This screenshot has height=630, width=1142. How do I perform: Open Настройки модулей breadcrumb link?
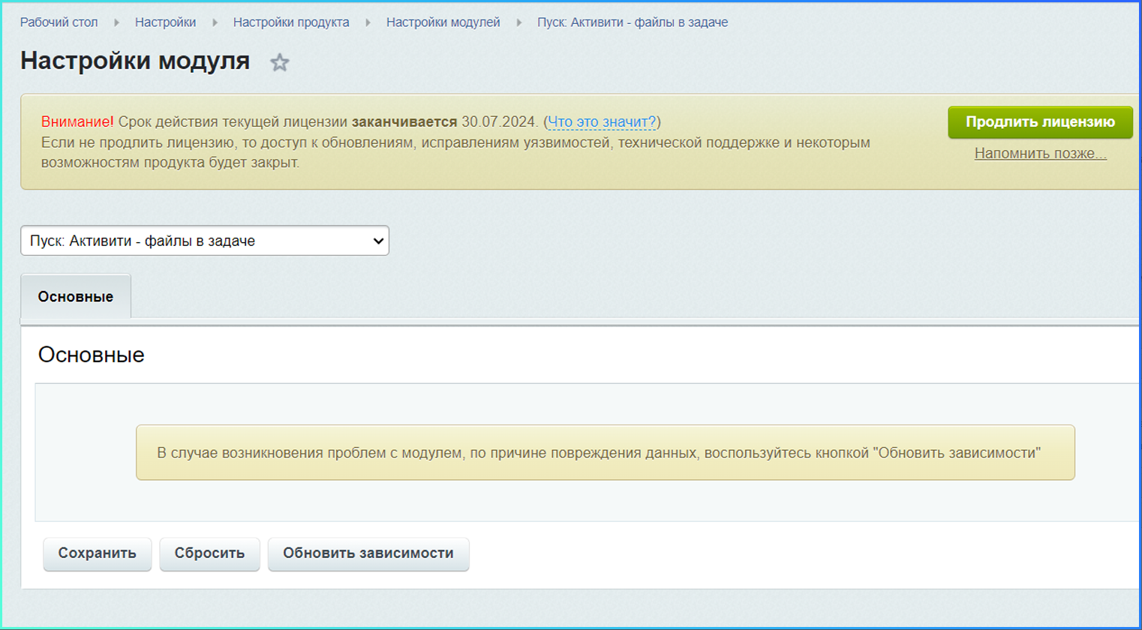tap(443, 22)
